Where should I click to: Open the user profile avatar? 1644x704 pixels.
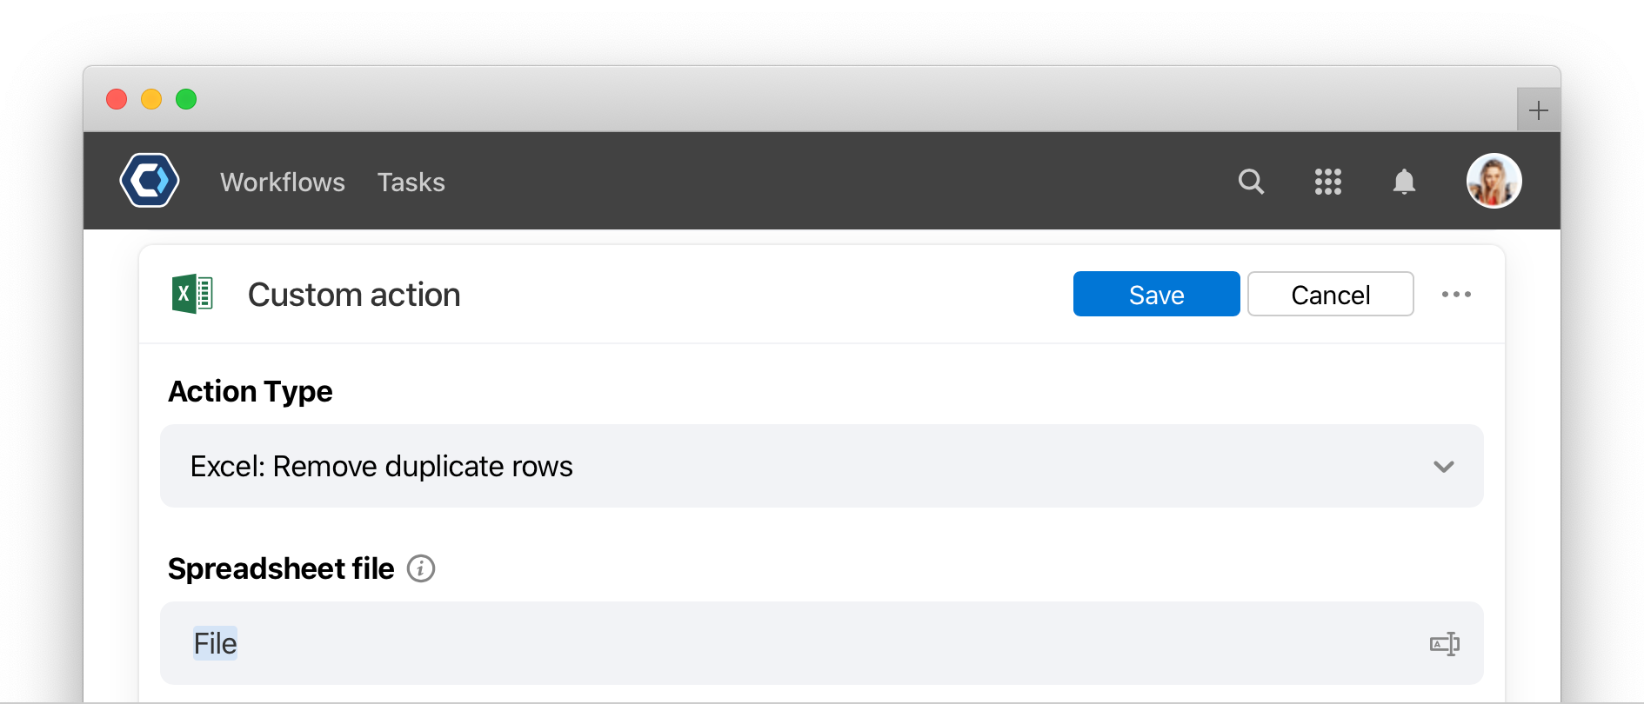pyautogui.click(x=1494, y=181)
